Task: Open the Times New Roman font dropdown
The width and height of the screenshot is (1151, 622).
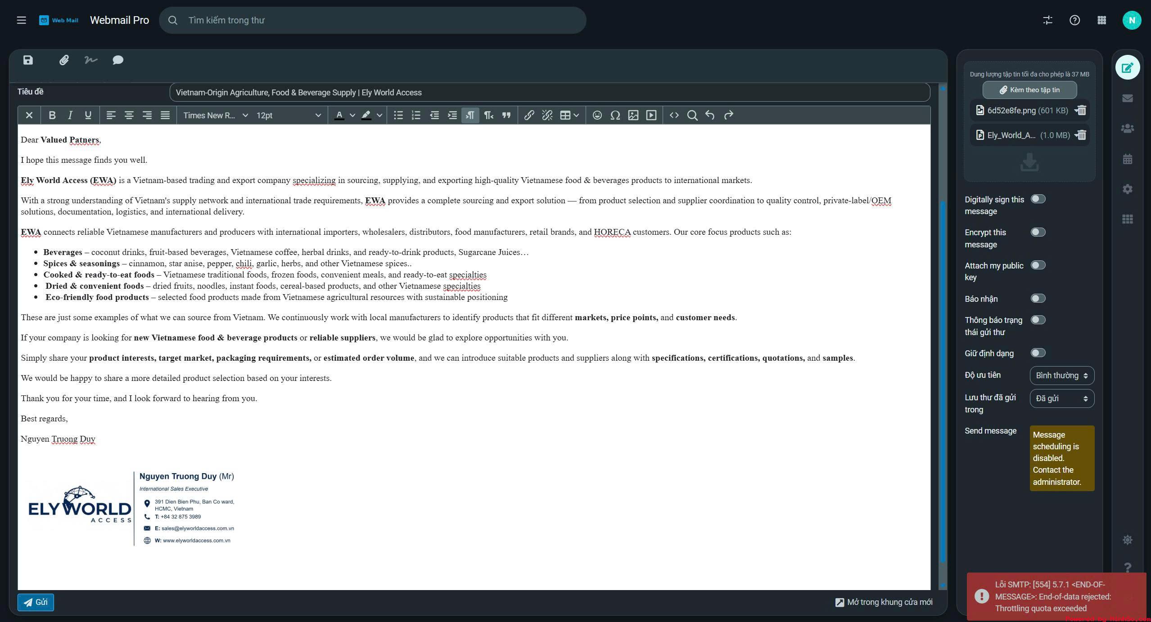Action: pos(215,115)
